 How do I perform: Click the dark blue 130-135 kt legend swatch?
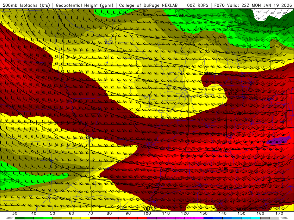208,218
